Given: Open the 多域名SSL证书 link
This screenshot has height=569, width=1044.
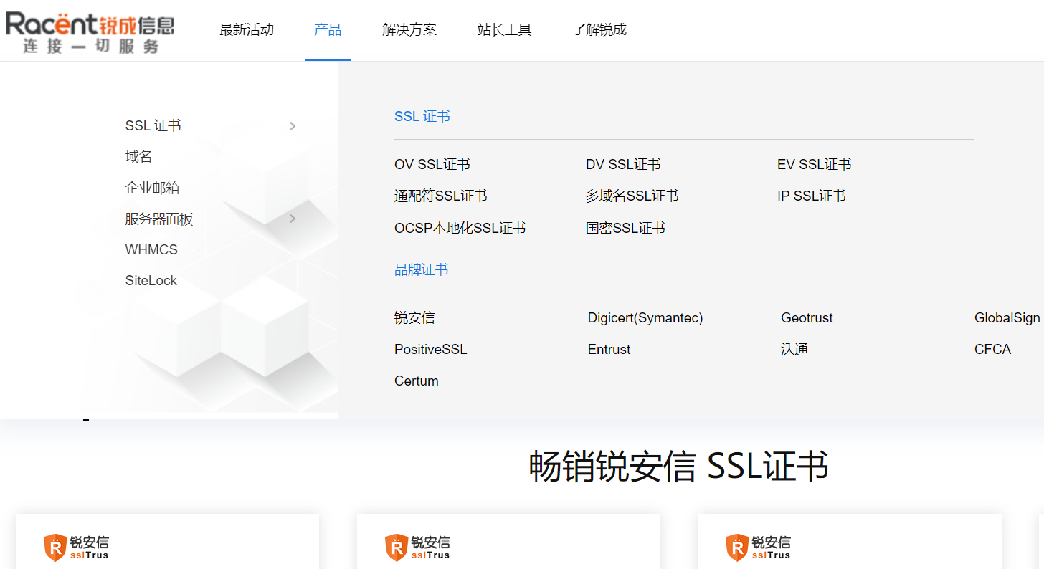Looking at the screenshot, I should [x=632, y=196].
